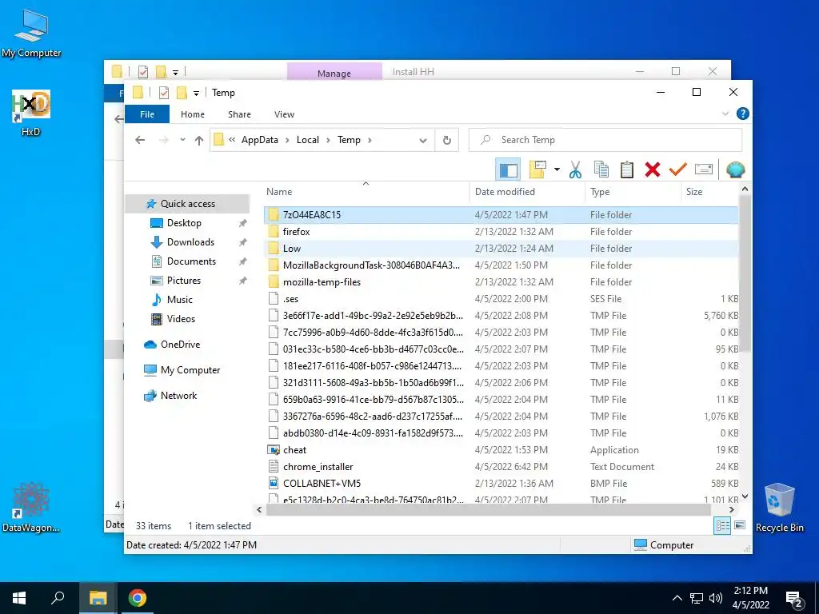
Task: Sort by the Size column header
Action: pyautogui.click(x=710, y=192)
